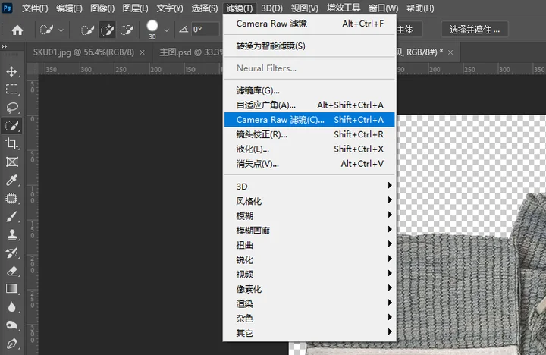Viewport: 546px width, 355px height.
Task: Open the brush size 30 picker dropdown
Action: [166, 30]
